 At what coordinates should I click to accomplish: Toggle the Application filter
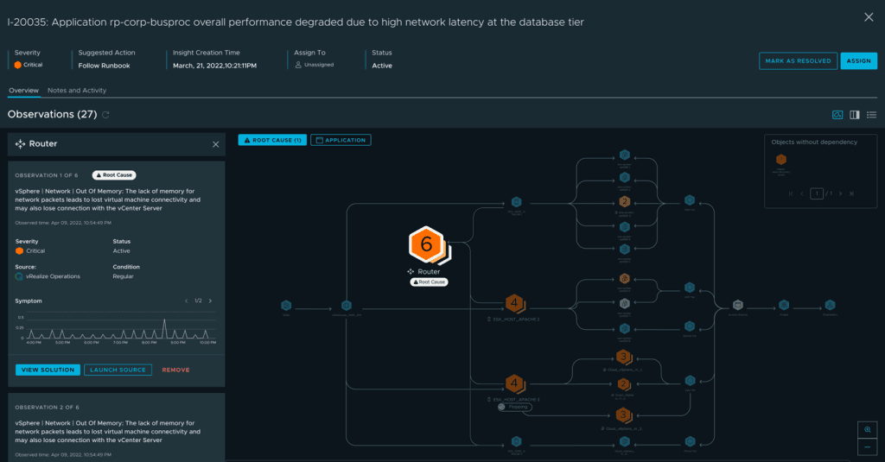pos(341,140)
